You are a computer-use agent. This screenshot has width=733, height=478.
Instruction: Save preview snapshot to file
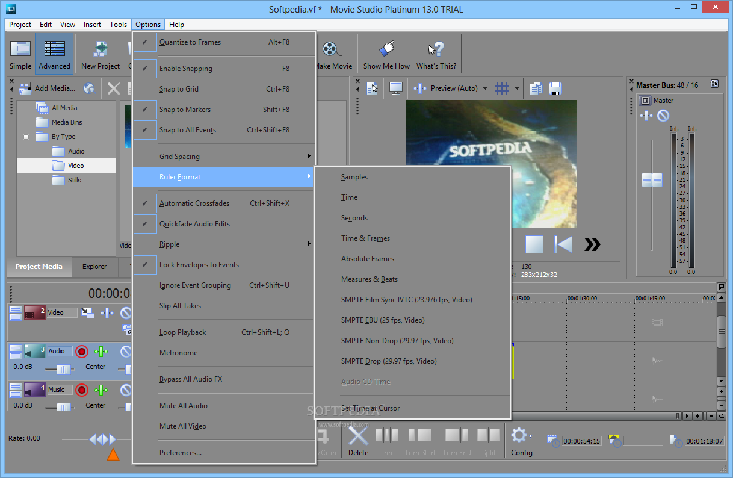coord(555,88)
